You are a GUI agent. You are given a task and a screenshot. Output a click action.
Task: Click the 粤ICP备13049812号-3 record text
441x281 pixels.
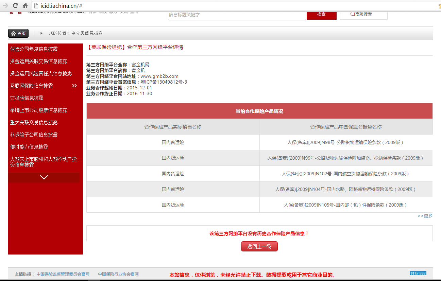(164, 82)
